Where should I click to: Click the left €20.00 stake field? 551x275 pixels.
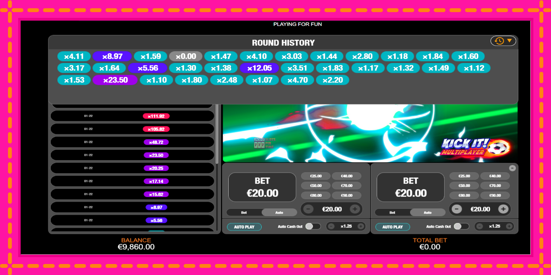332,209
